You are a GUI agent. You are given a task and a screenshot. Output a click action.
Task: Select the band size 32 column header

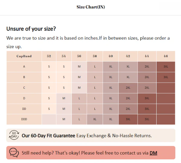click(x=49, y=56)
